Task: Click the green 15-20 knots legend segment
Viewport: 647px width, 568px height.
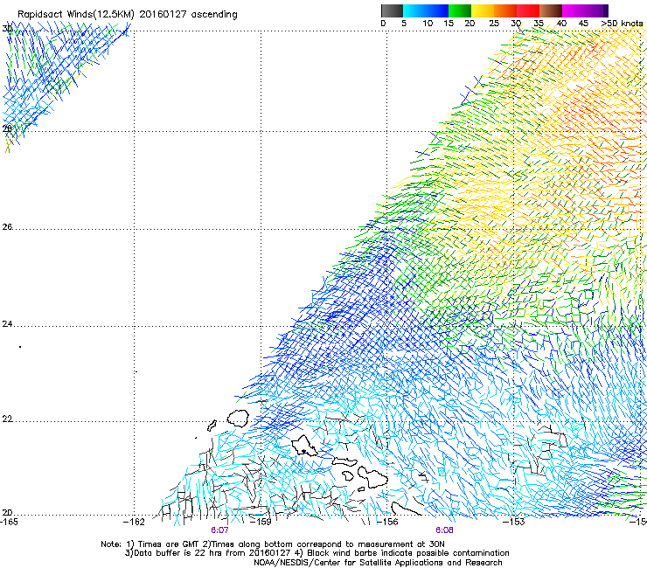Action: tap(460, 10)
